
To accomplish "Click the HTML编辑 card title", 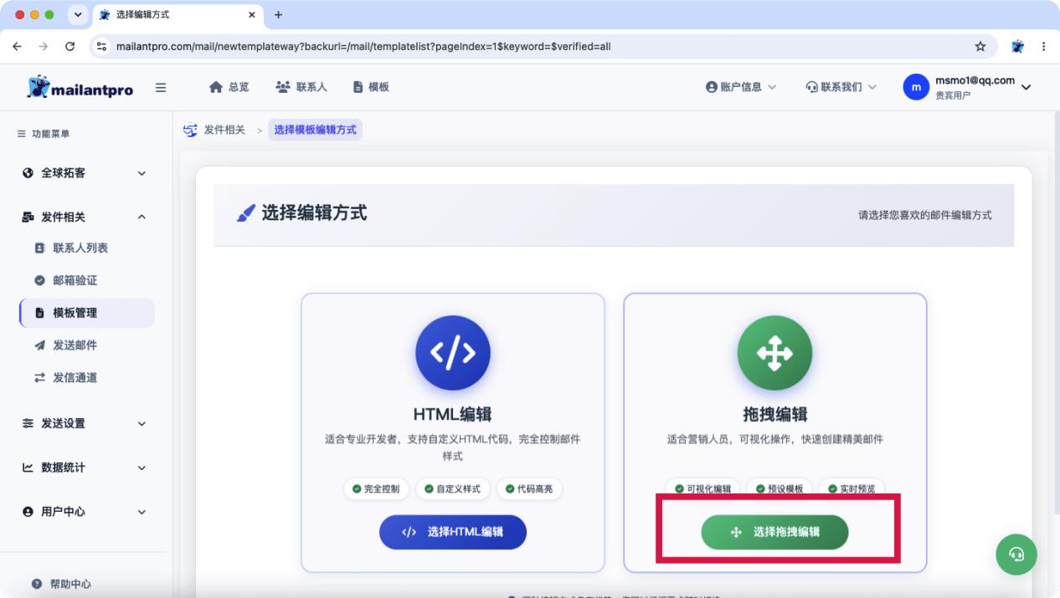I will 453,414.
